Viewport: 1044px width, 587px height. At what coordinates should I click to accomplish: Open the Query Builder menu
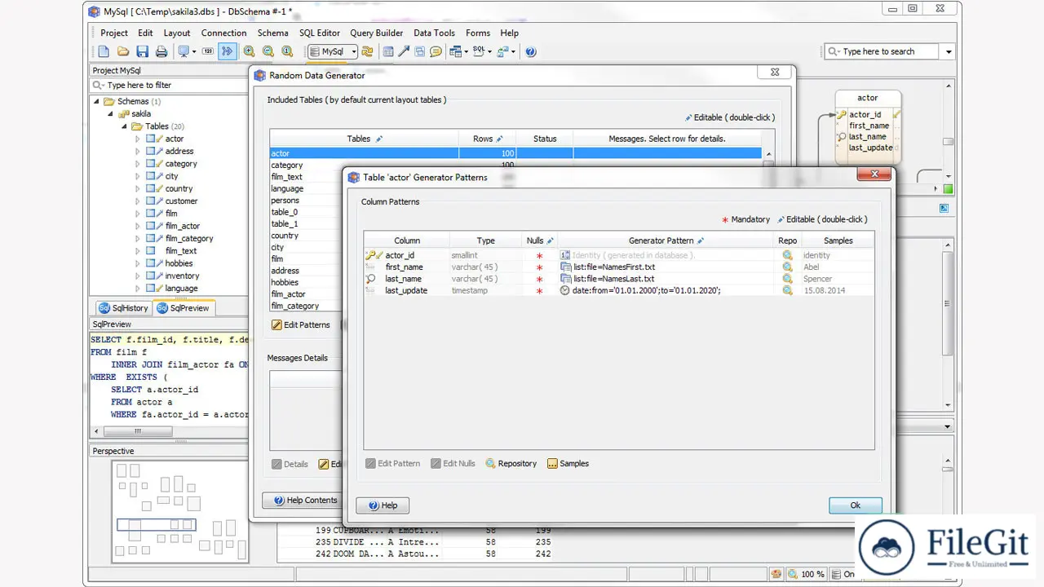pos(377,33)
